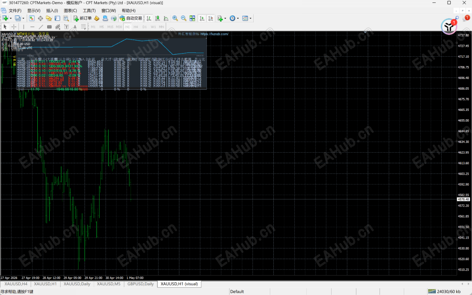Open the Market Watch panel icon
Viewport: 472px width, 295px height.
[x=32, y=18]
